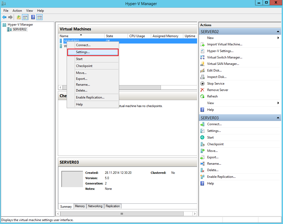
Task: Click the Up one level folder icon
Action: pyautogui.click(x=18, y=17)
